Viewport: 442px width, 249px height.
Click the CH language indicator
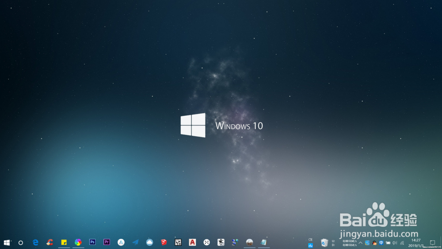point(310,240)
